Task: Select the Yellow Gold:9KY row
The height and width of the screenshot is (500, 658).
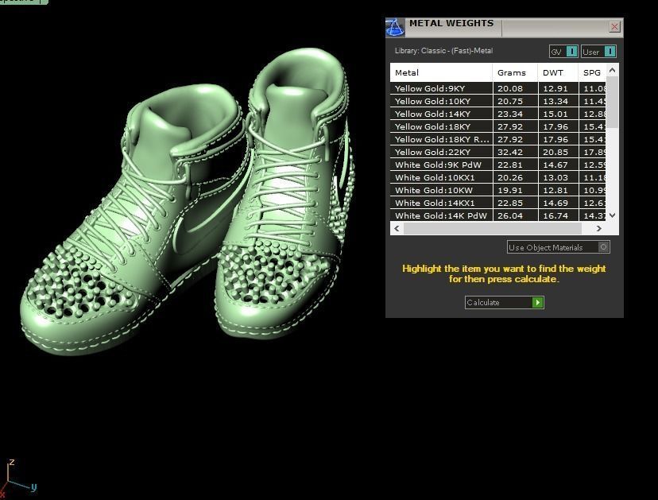Action: (x=498, y=88)
